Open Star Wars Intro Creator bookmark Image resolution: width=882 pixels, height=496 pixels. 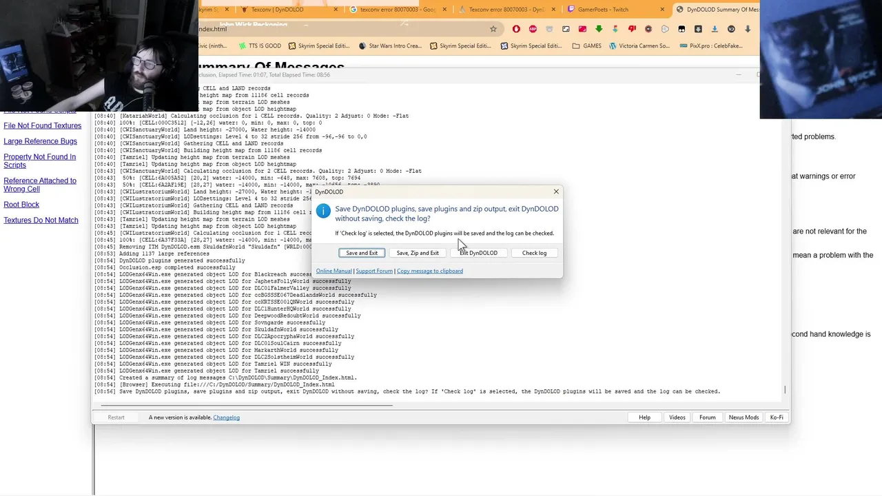[390, 46]
